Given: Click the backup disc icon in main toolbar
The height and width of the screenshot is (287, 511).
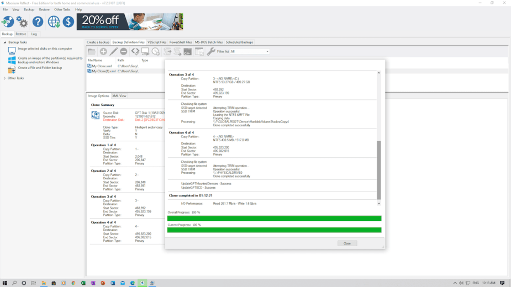Looking at the screenshot, I should click(8, 22).
